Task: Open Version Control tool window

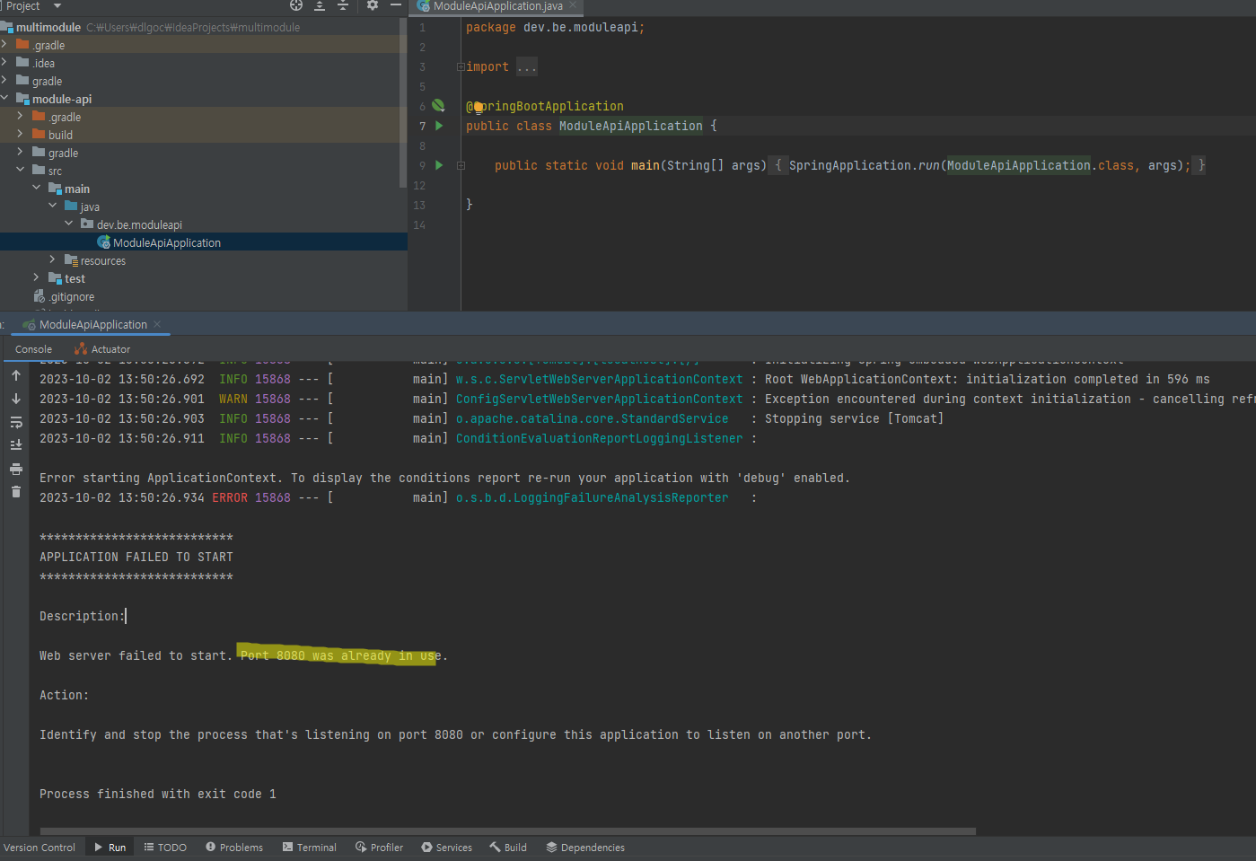Action: pyautogui.click(x=40, y=848)
